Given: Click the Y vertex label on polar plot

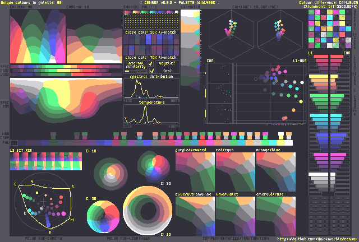Looking at the screenshot, I should tap(32, 182).
